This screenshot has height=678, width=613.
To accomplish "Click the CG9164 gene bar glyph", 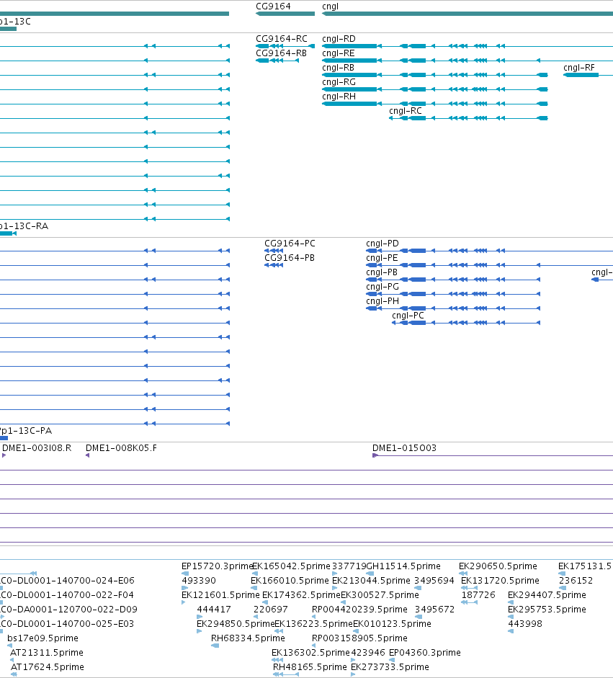I will (x=285, y=14).
